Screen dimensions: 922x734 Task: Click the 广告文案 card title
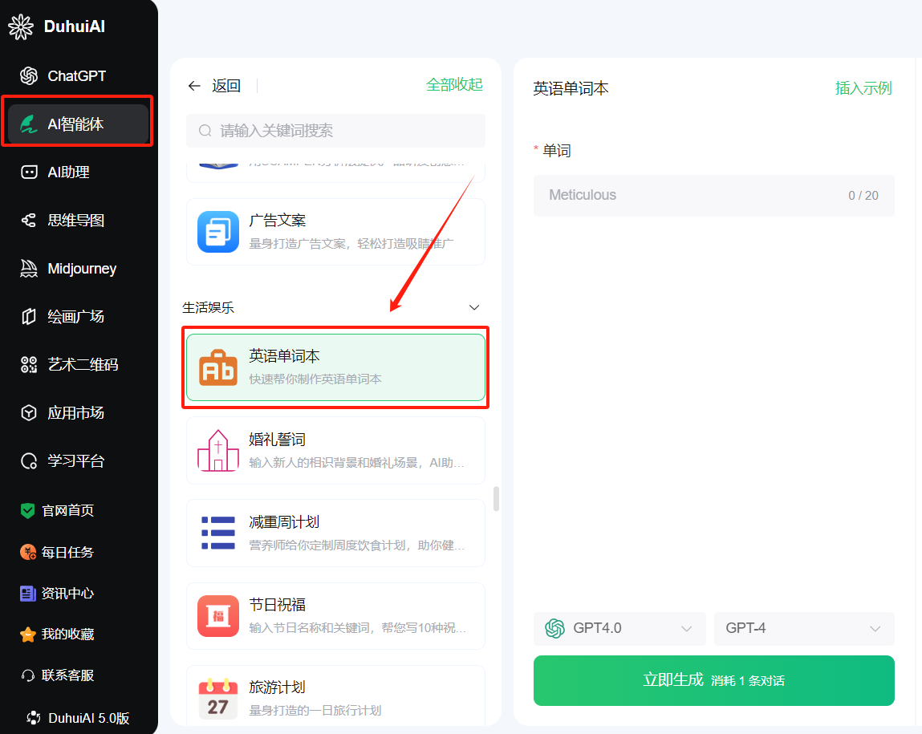[277, 221]
